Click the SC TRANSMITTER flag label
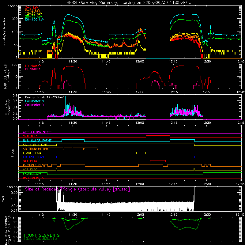The image size is (245, 245). tap(36, 149)
